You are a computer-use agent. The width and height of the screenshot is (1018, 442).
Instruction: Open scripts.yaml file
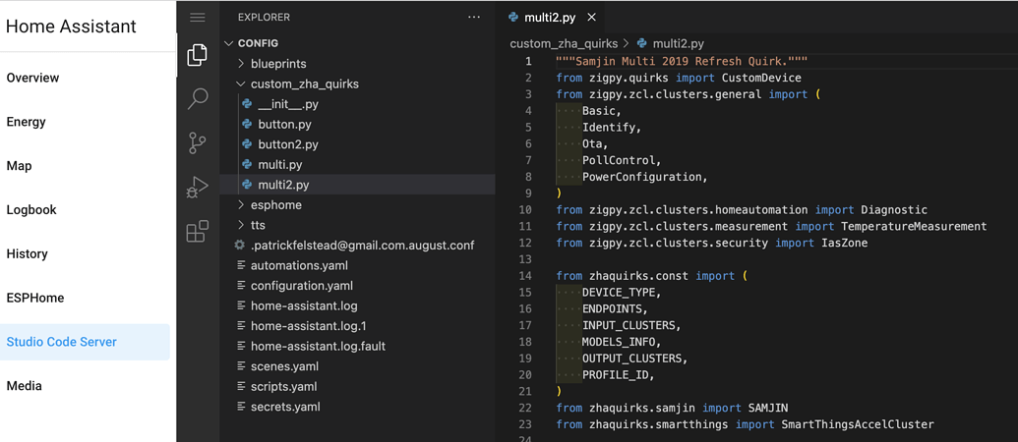pos(283,387)
